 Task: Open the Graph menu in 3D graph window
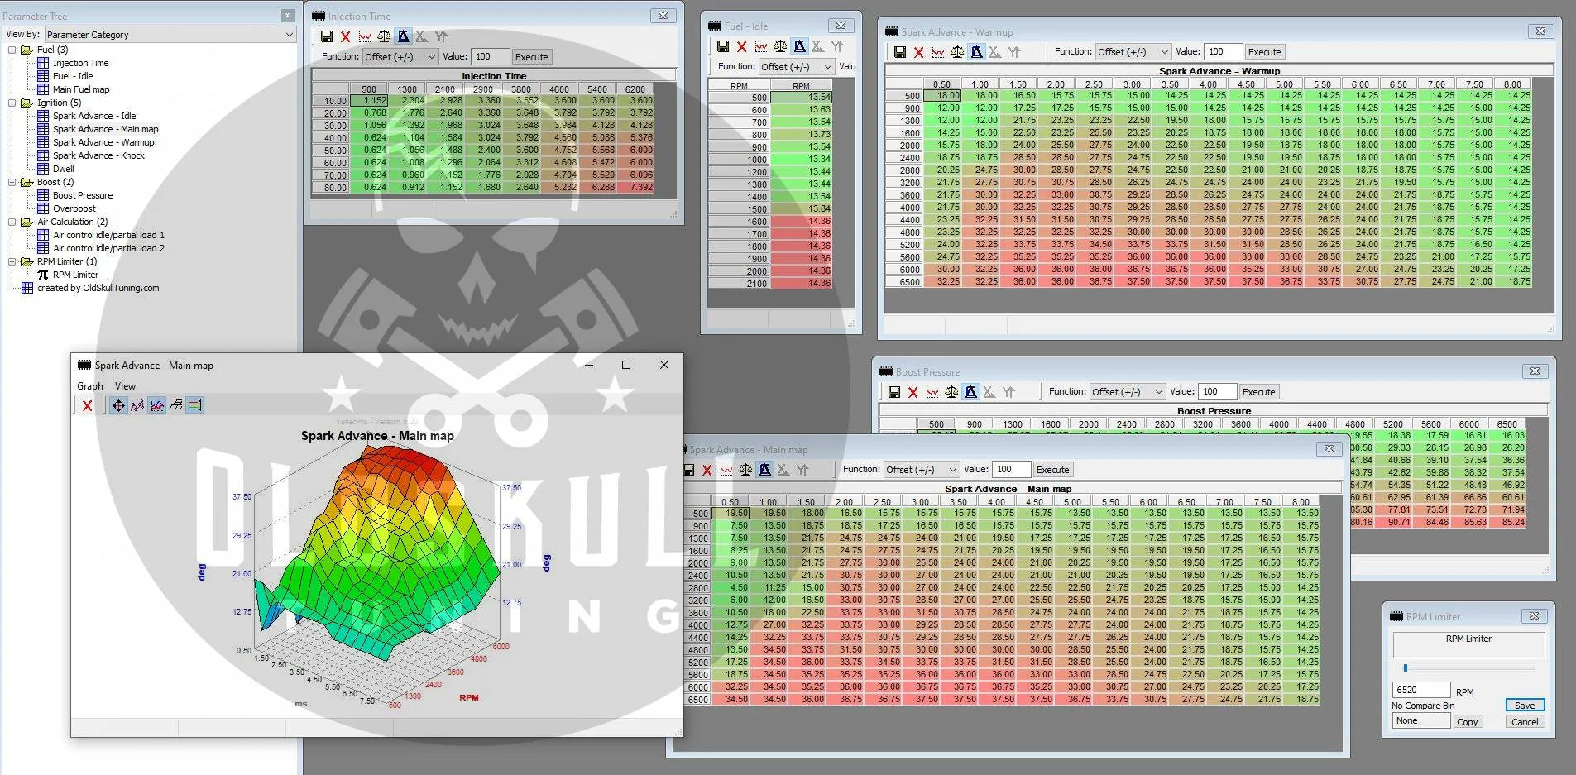coord(90,386)
